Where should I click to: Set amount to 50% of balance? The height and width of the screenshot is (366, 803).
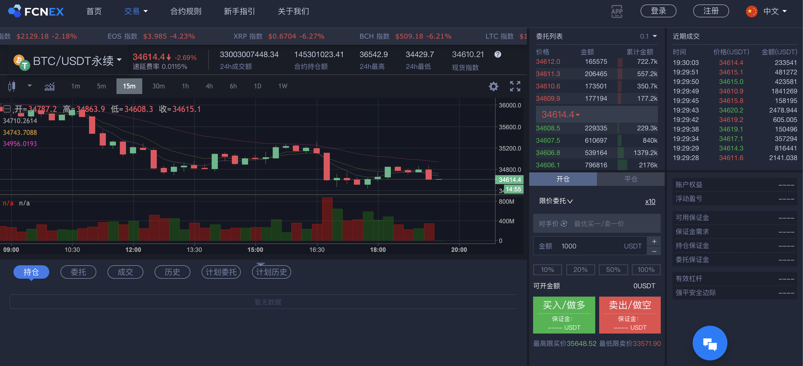[x=613, y=269]
